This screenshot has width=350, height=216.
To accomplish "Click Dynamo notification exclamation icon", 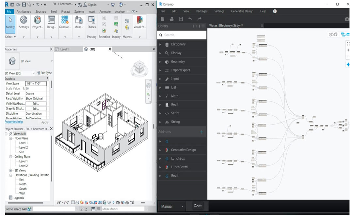I will click(275, 11).
